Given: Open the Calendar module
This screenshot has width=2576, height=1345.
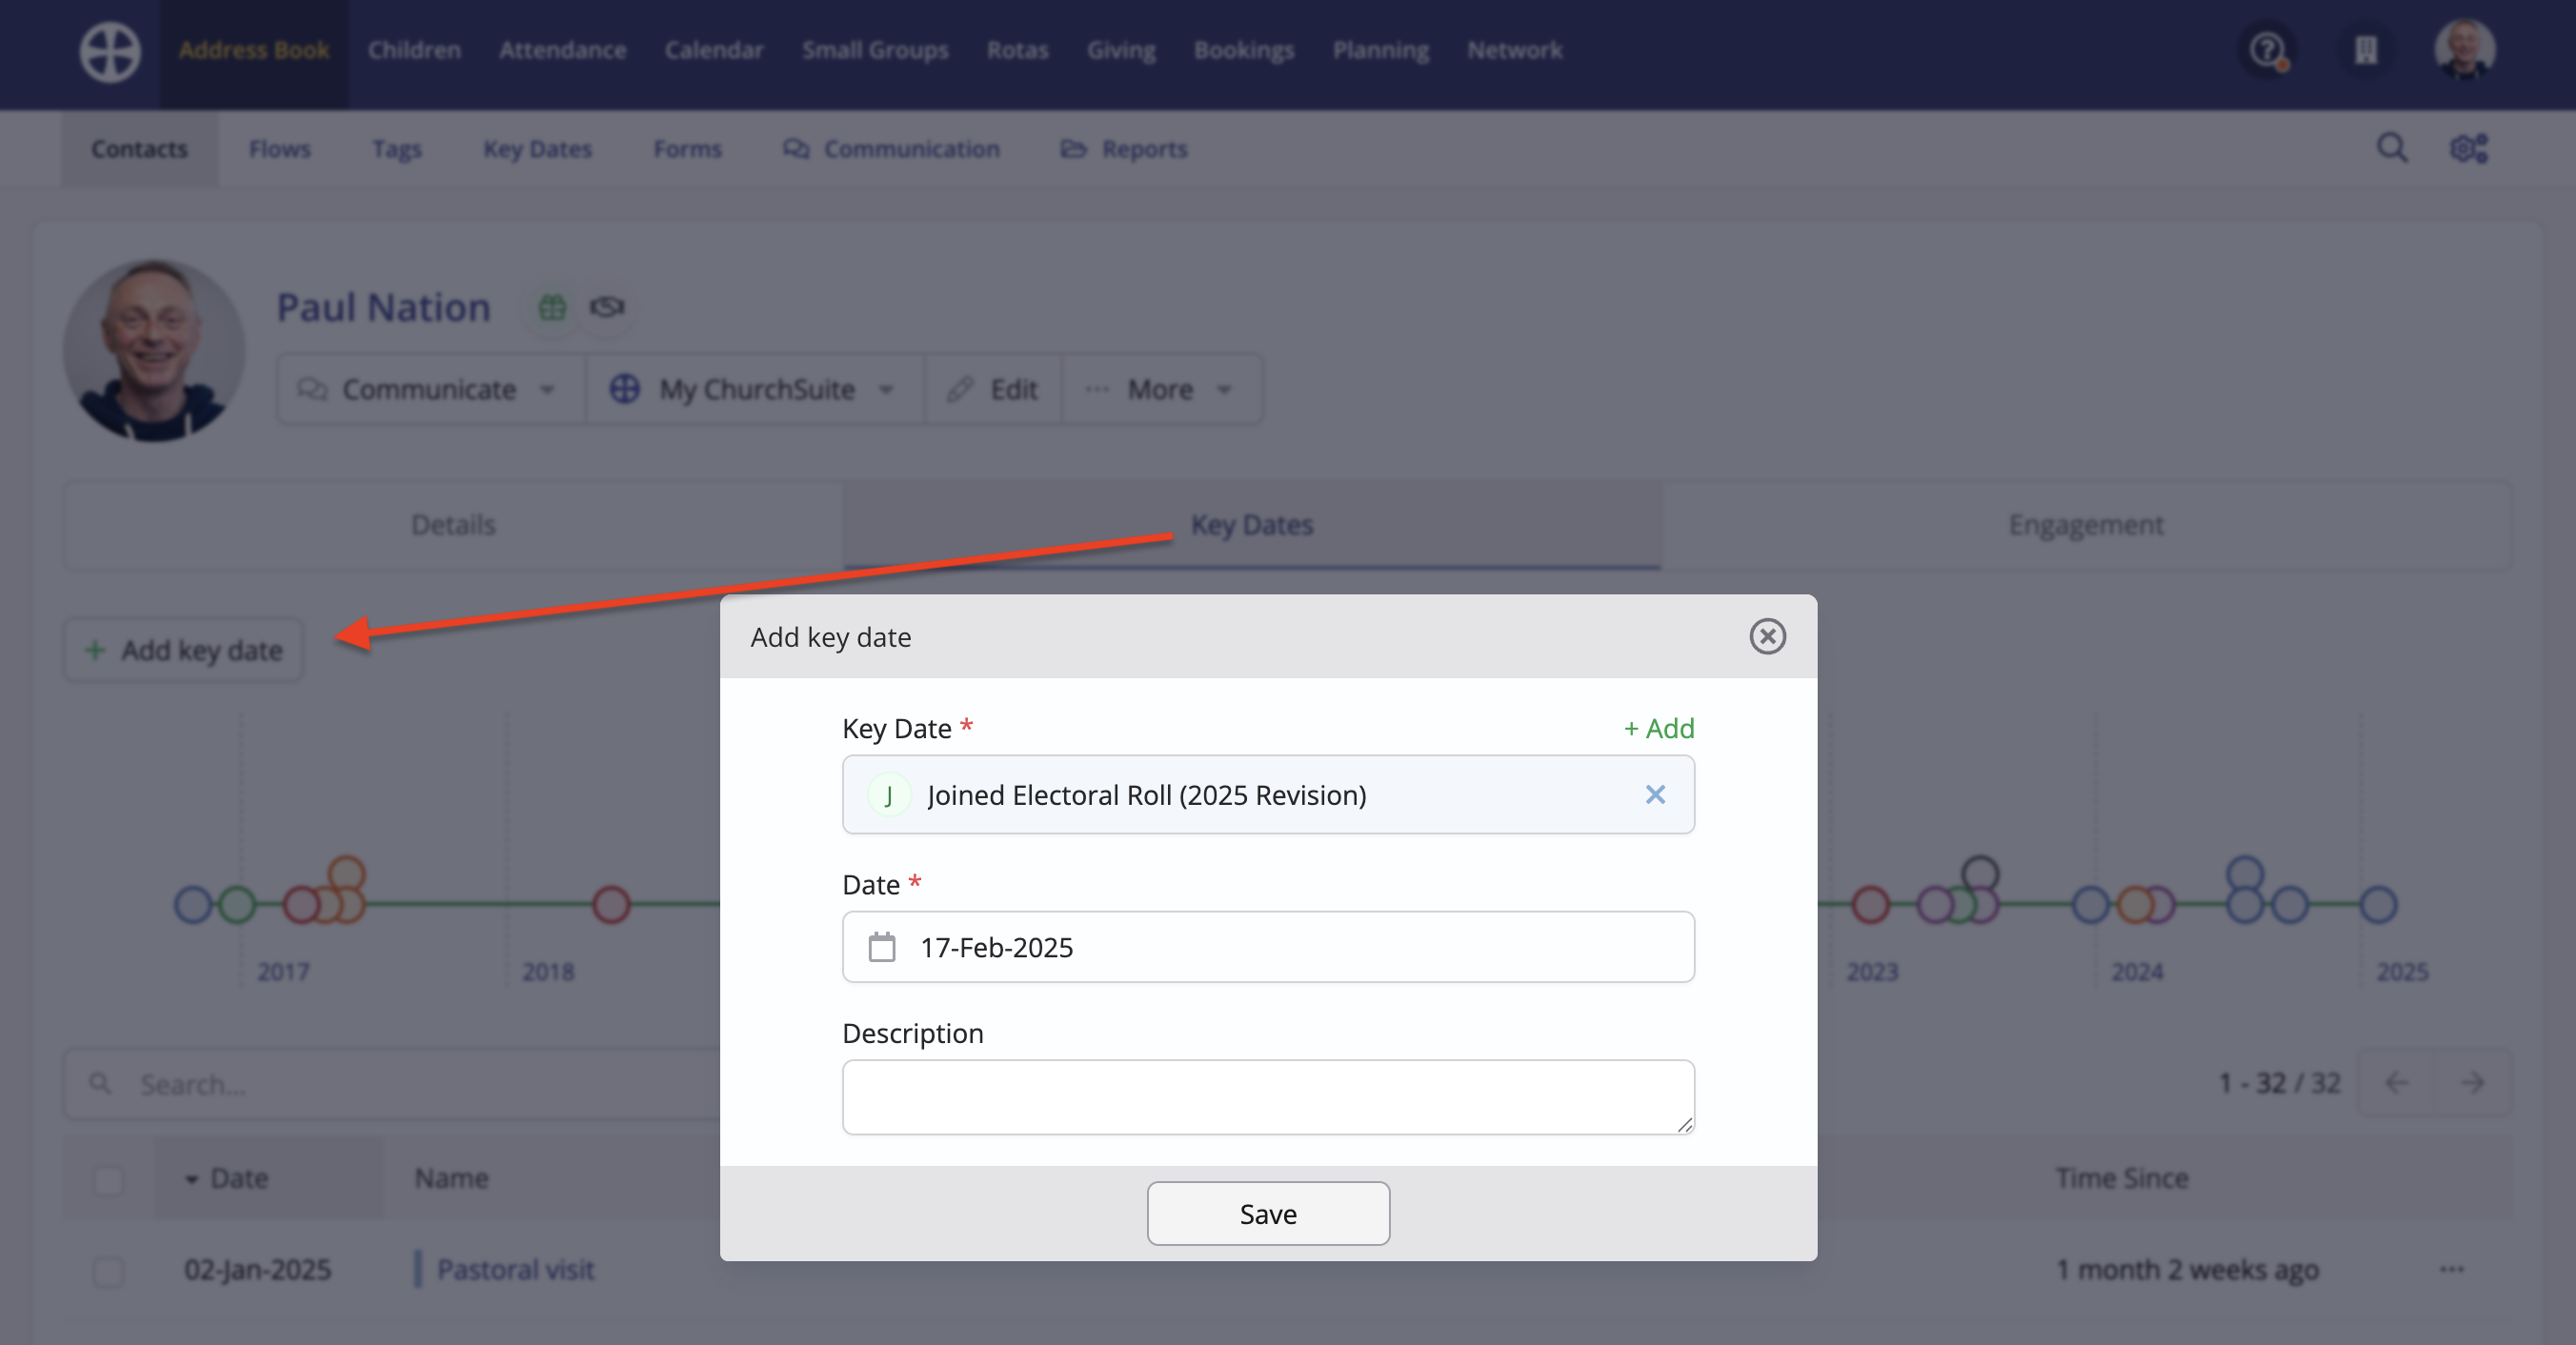Looking at the screenshot, I should 714,50.
